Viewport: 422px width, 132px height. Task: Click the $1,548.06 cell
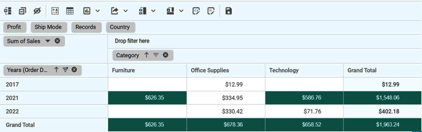click(383, 98)
